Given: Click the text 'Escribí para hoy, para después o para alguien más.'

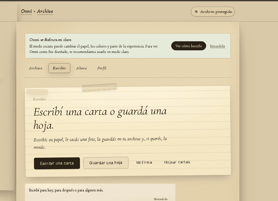Looking at the screenshot, I should (66, 190).
